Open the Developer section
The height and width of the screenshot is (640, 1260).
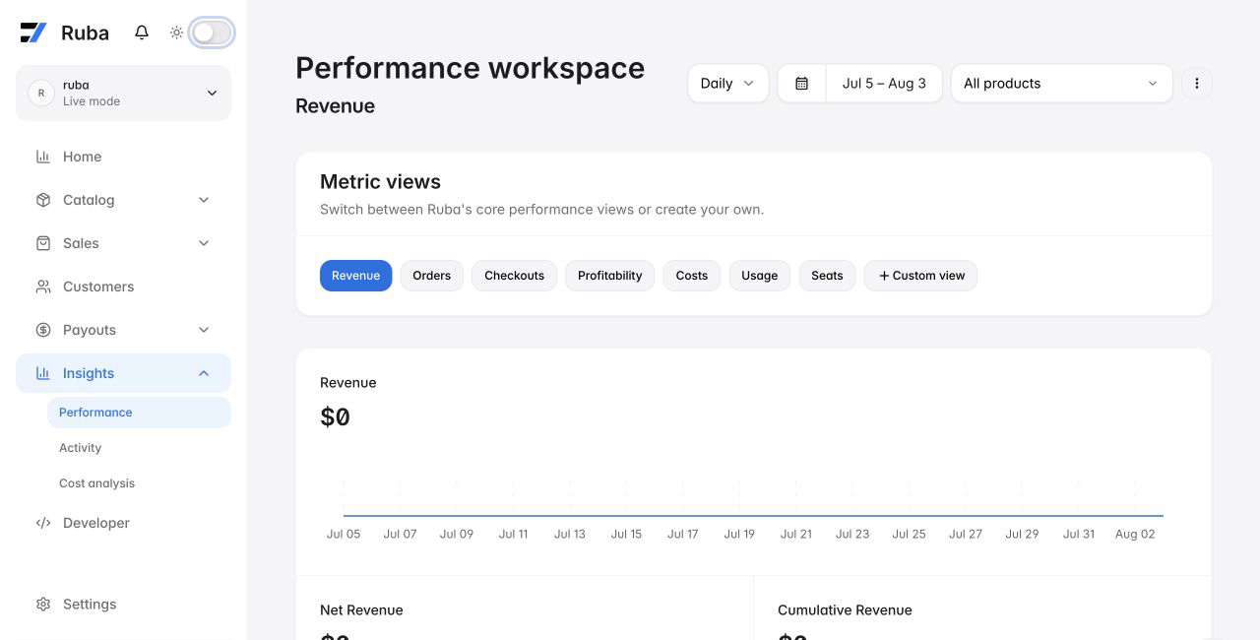(123, 523)
